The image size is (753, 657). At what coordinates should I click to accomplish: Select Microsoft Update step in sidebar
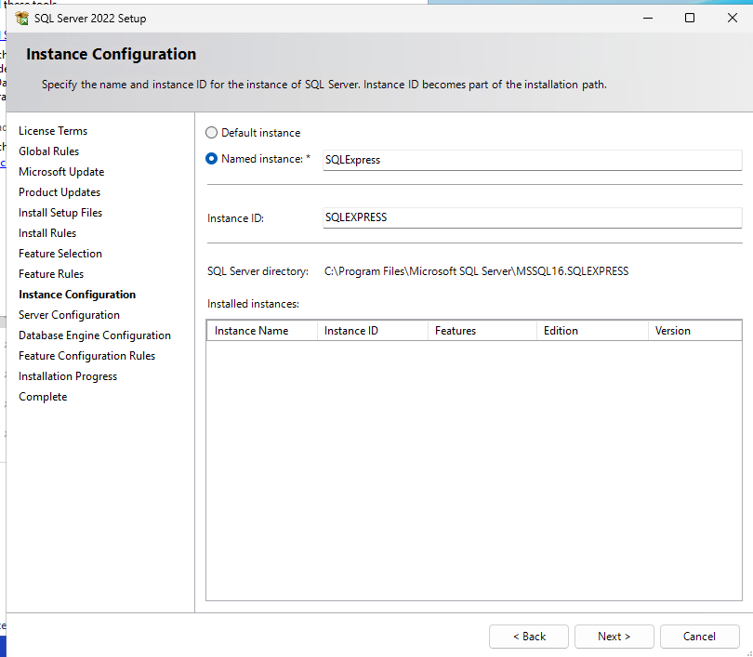pyautogui.click(x=61, y=172)
